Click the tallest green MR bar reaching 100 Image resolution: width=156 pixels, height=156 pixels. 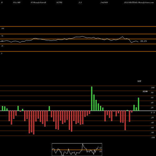pyautogui.click(x=92, y=99)
